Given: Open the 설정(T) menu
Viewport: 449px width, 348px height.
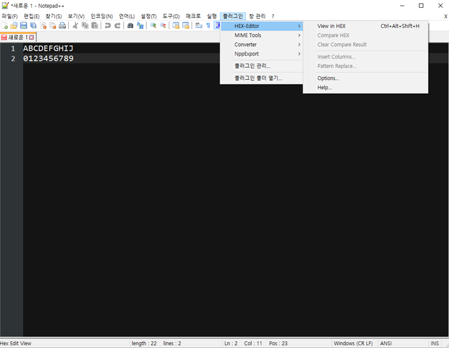Looking at the screenshot, I should click(149, 16).
